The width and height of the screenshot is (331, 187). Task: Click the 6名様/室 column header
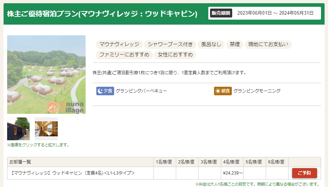click(276, 162)
